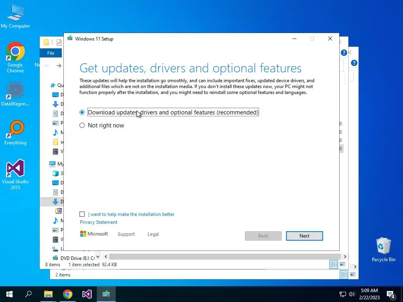The image size is (403, 302).
Task: Click the right scroll arrow in rear window
Action: [355, 267]
